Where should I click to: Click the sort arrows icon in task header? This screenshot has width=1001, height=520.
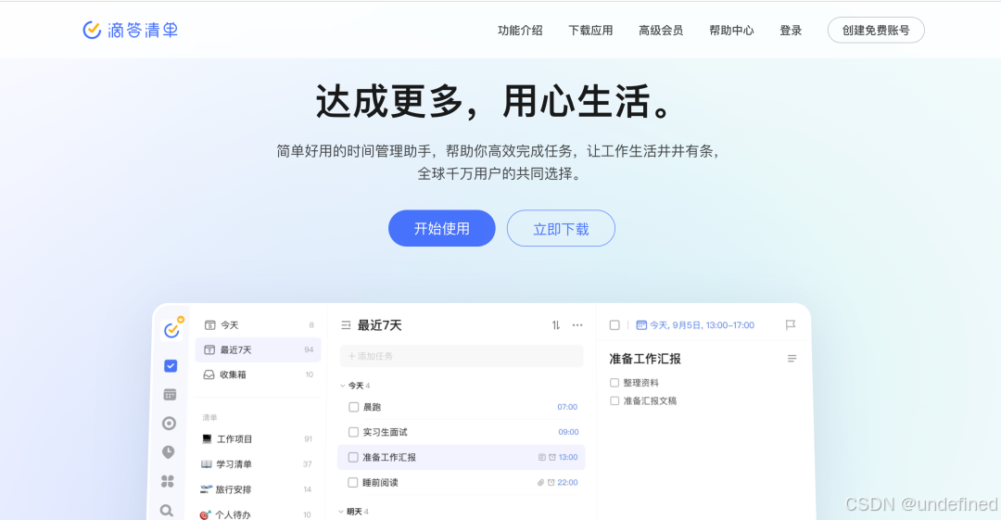coord(556,325)
